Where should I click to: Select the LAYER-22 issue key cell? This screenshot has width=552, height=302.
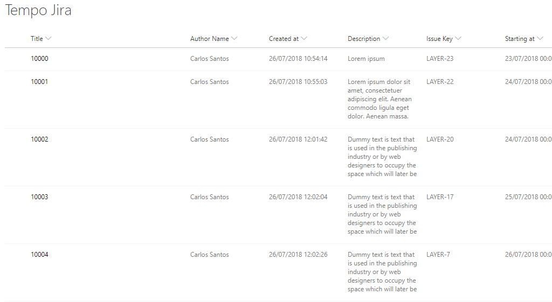click(x=440, y=82)
